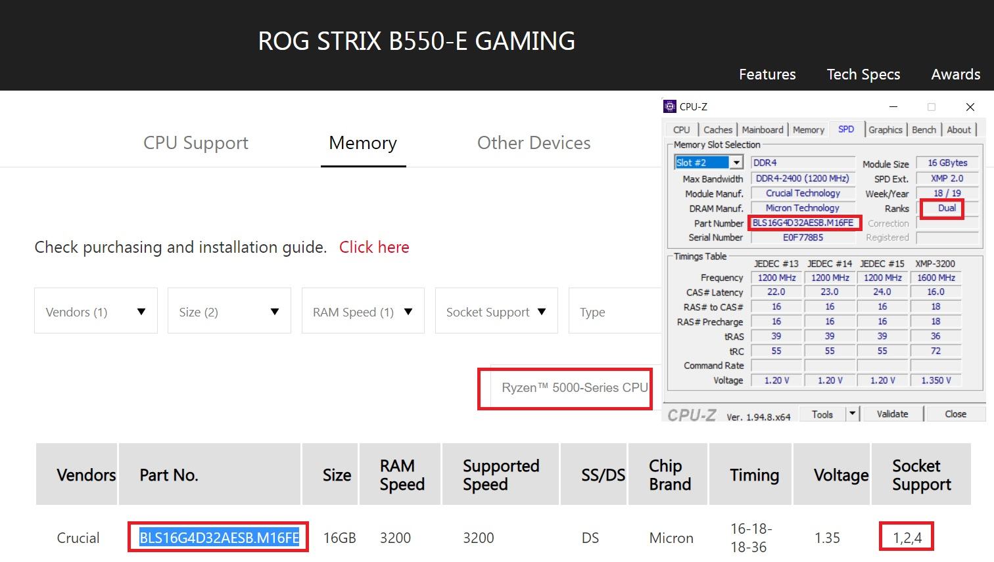Click the XMP-3200 frequency 1600 MHz cell
The width and height of the screenshot is (994, 562).
tap(935, 278)
